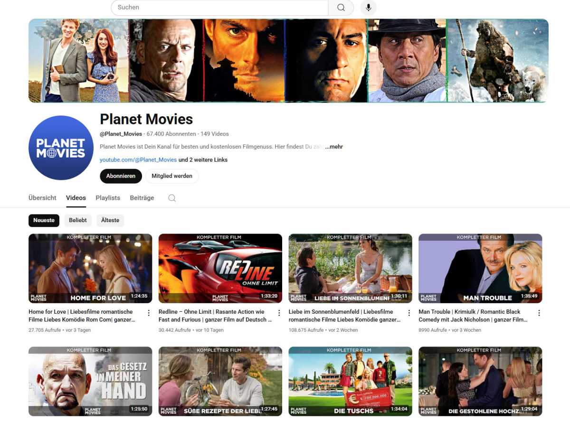Open the options menu for Home for Love
This screenshot has width=570, height=421.
click(x=149, y=312)
